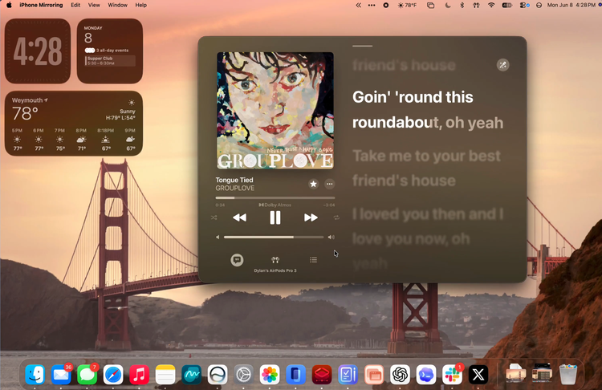Viewport: 602px width, 390px height.
Task: Open the Edit menu
Action: tap(75, 5)
